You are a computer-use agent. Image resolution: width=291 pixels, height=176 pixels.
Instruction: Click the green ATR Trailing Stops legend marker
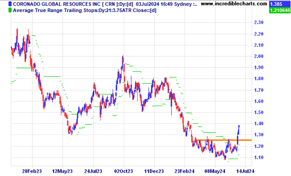point(10,11)
